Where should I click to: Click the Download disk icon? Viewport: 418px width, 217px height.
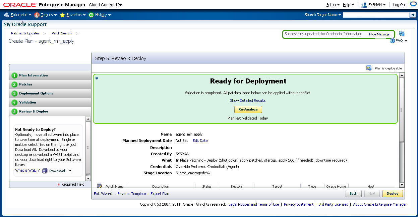pos(45,171)
